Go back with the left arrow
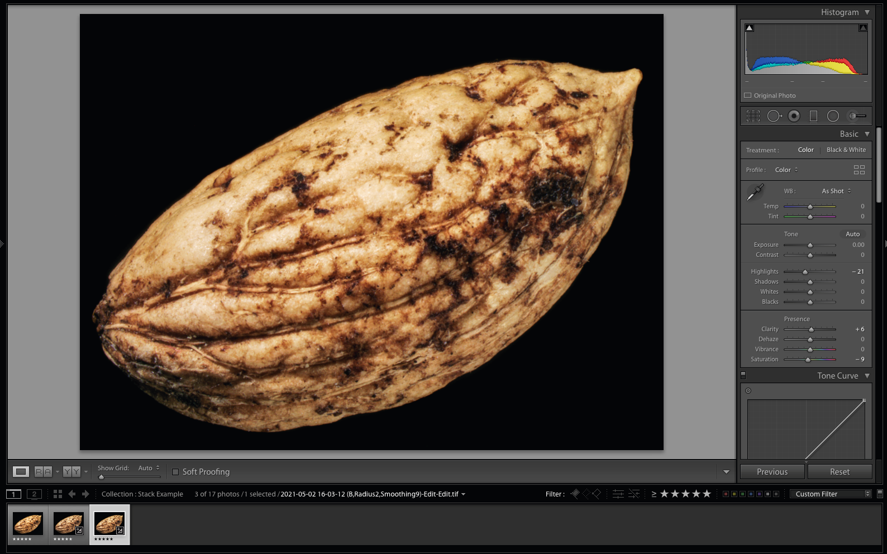This screenshot has height=554, width=887. 71,494
